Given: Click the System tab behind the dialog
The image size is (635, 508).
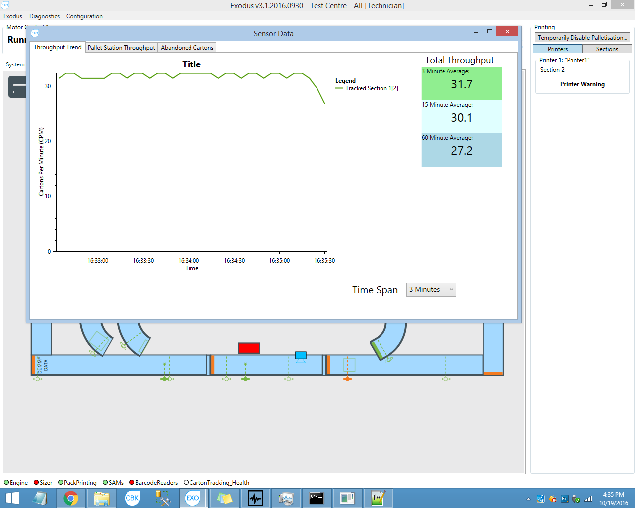Looking at the screenshot, I should (15, 64).
